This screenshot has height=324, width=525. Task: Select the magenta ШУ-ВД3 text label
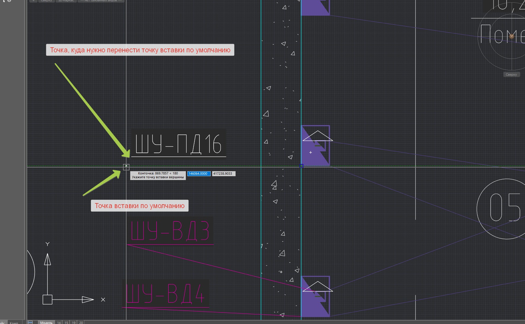[x=170, y=231]
